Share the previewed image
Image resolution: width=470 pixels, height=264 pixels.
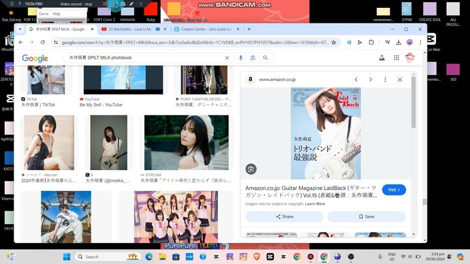(285, 216)
